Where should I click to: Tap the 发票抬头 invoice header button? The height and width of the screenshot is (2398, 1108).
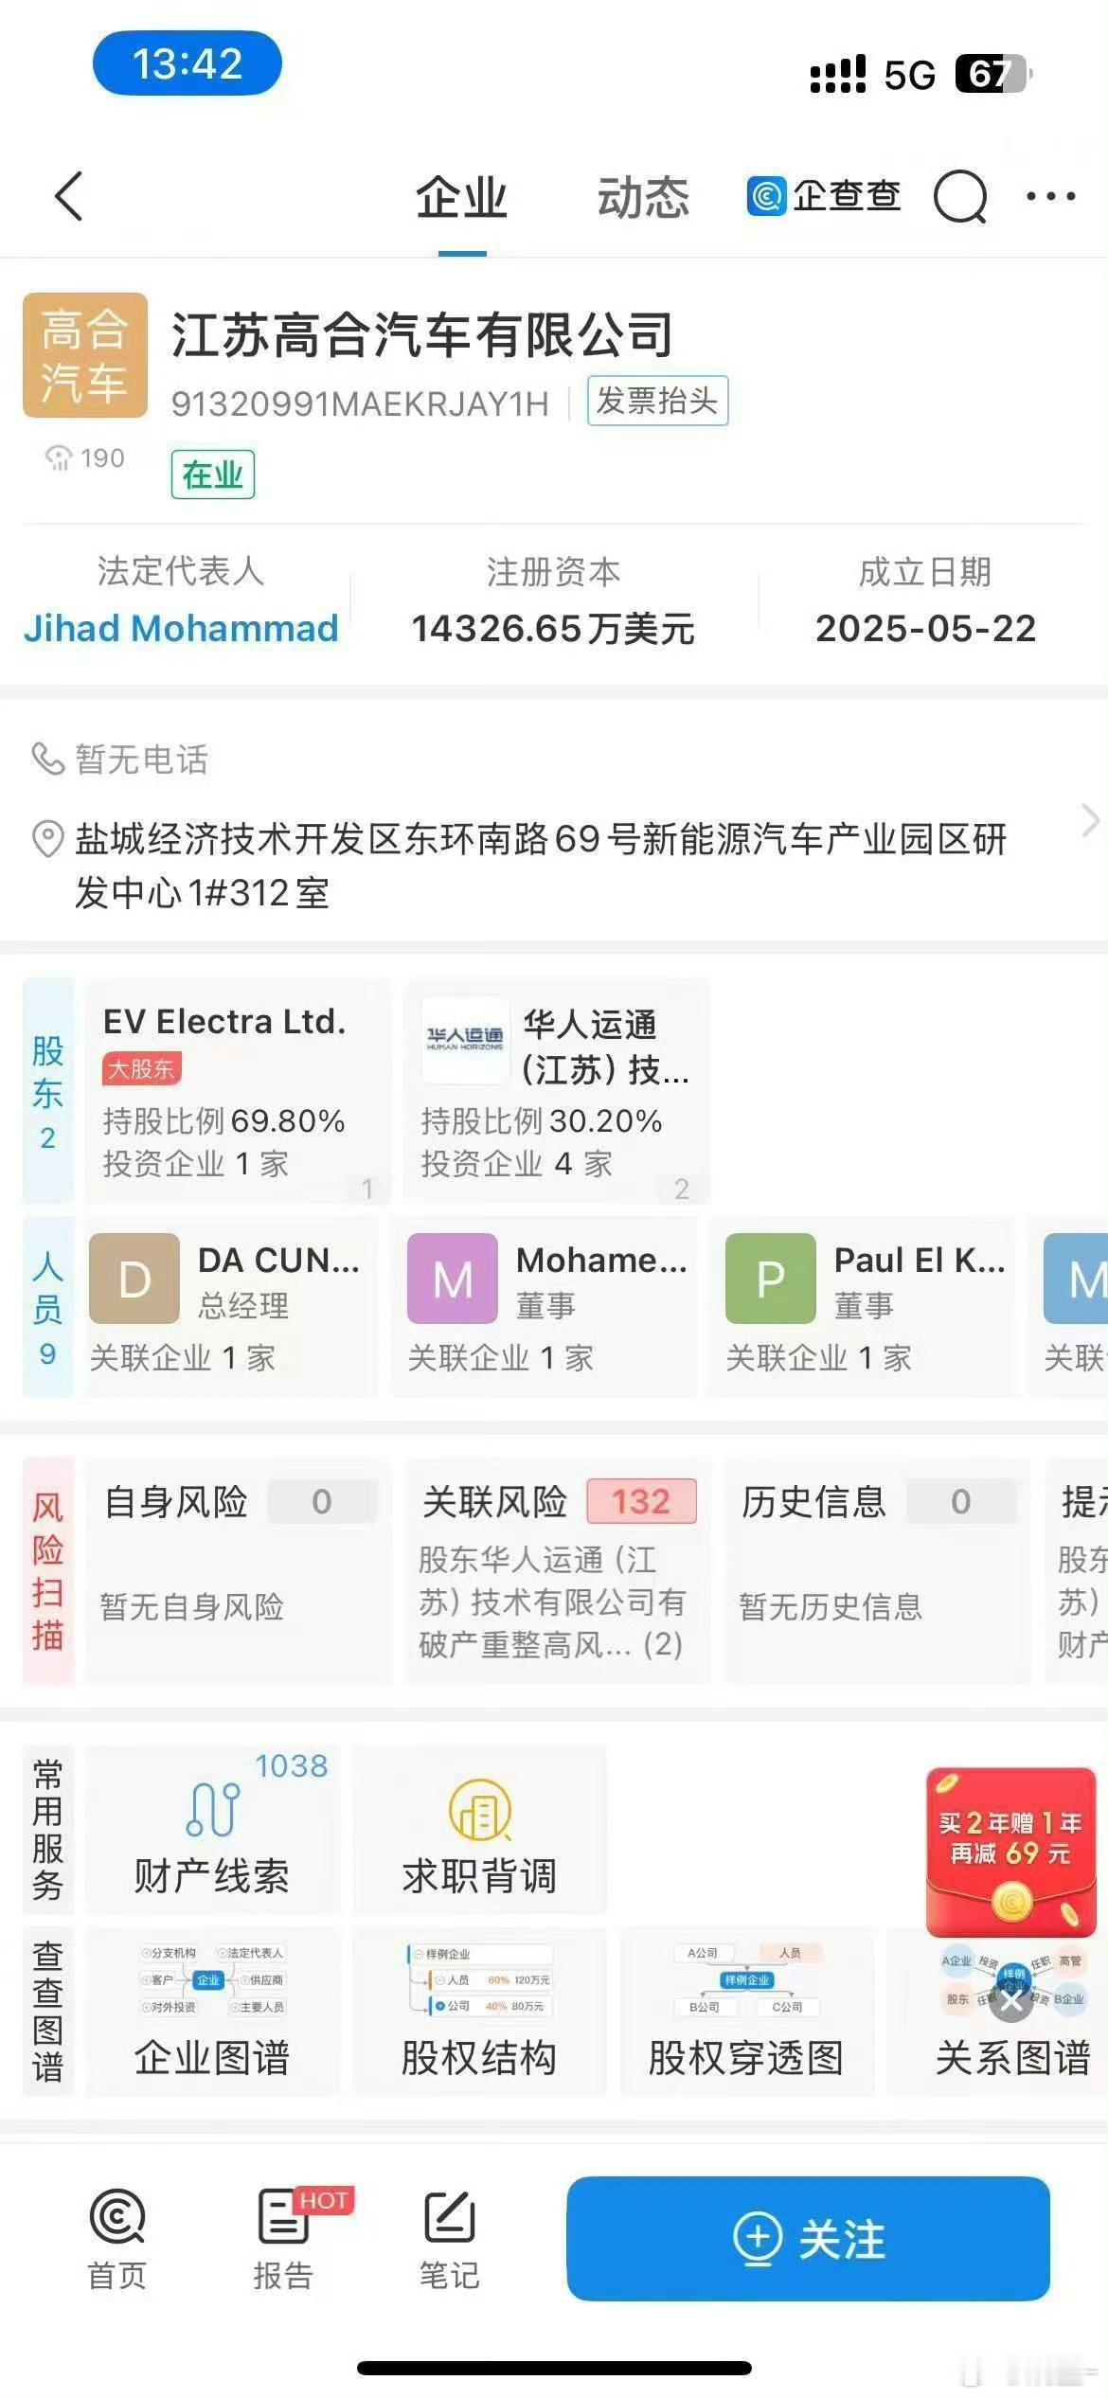pyautogui.click(x=657, y=401)
